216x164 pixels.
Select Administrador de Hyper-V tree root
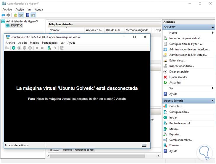coord(22,21)
